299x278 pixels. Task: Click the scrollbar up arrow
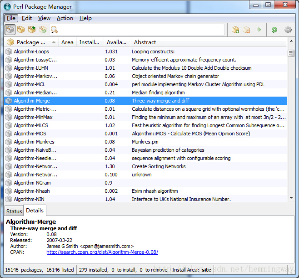(291, 41)
